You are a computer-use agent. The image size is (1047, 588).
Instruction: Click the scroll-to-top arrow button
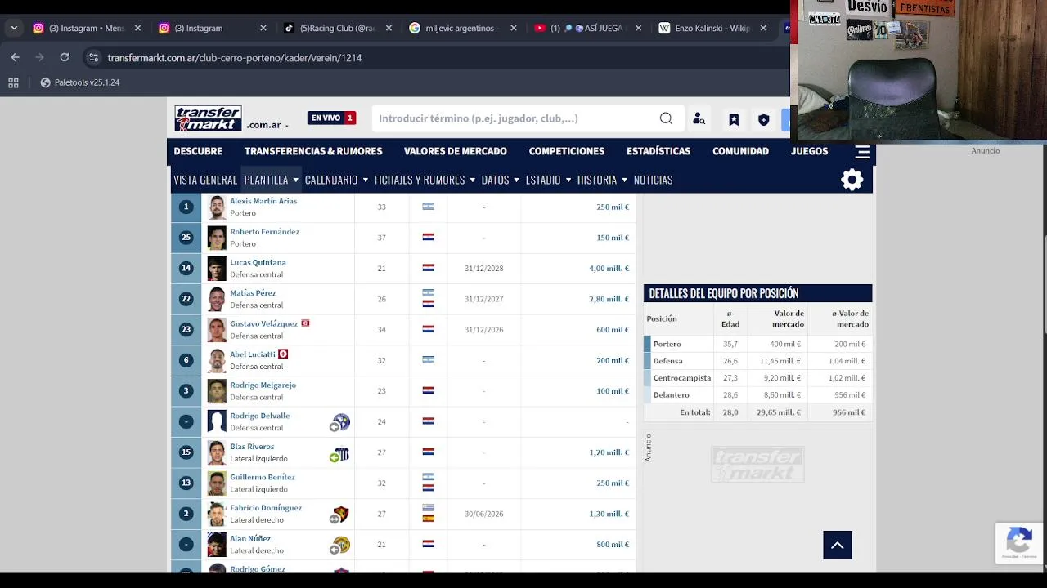point(838,545)
